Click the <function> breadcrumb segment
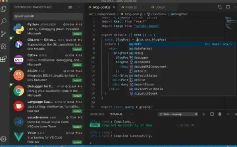Screen dimensions: 237x147 tap(157, 14)
